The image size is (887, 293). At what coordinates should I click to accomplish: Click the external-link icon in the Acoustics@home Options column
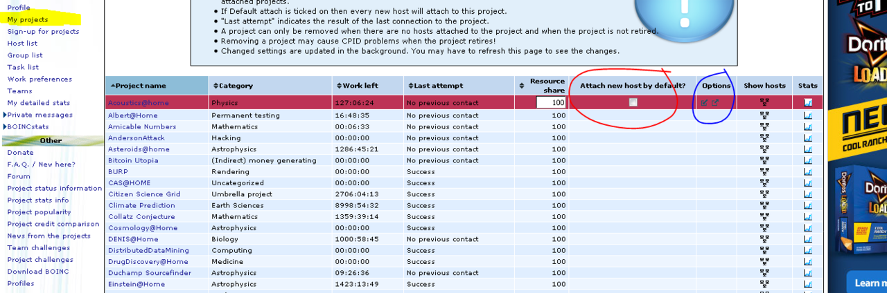pos(715,103)
